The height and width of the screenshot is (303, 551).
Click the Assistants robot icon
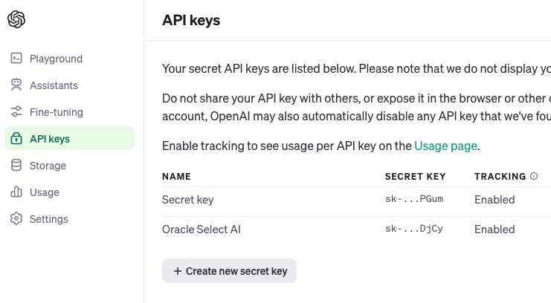[16, 85]
